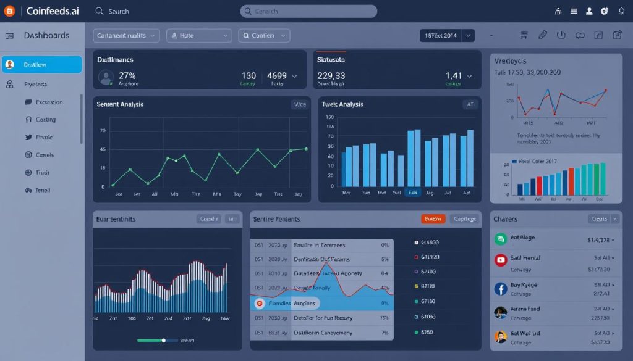The width and height of the screenshot is (633, 361).
Task: Toggle the Wcs button in Sentent Analysis
Action: [x=300, y=104]
